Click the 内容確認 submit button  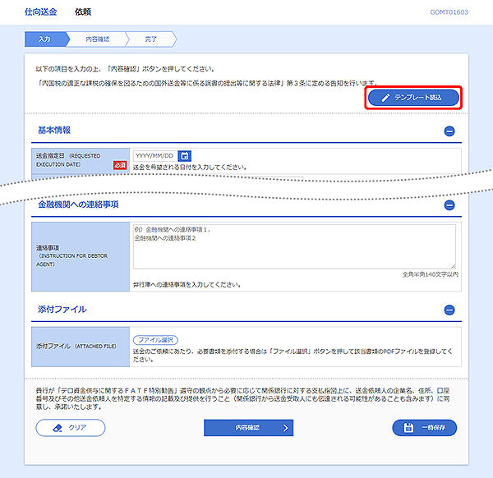click(248, 428)
